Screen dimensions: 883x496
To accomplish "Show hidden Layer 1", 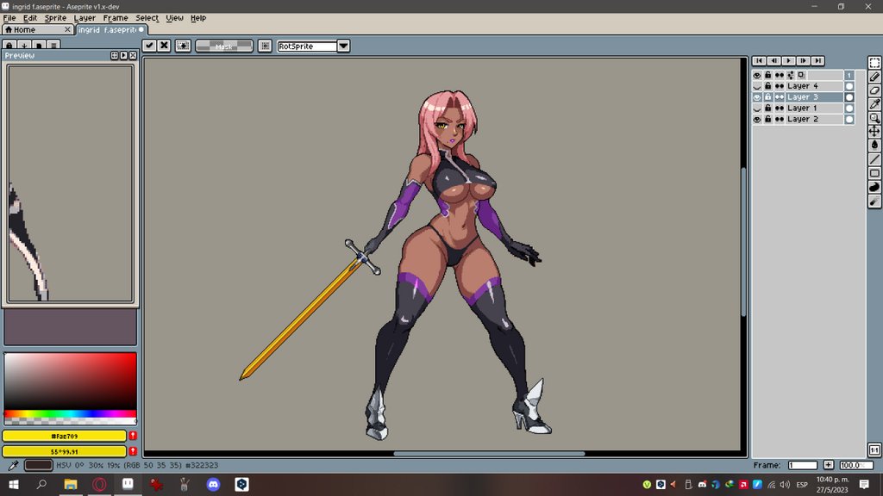I will click(757, 108).
